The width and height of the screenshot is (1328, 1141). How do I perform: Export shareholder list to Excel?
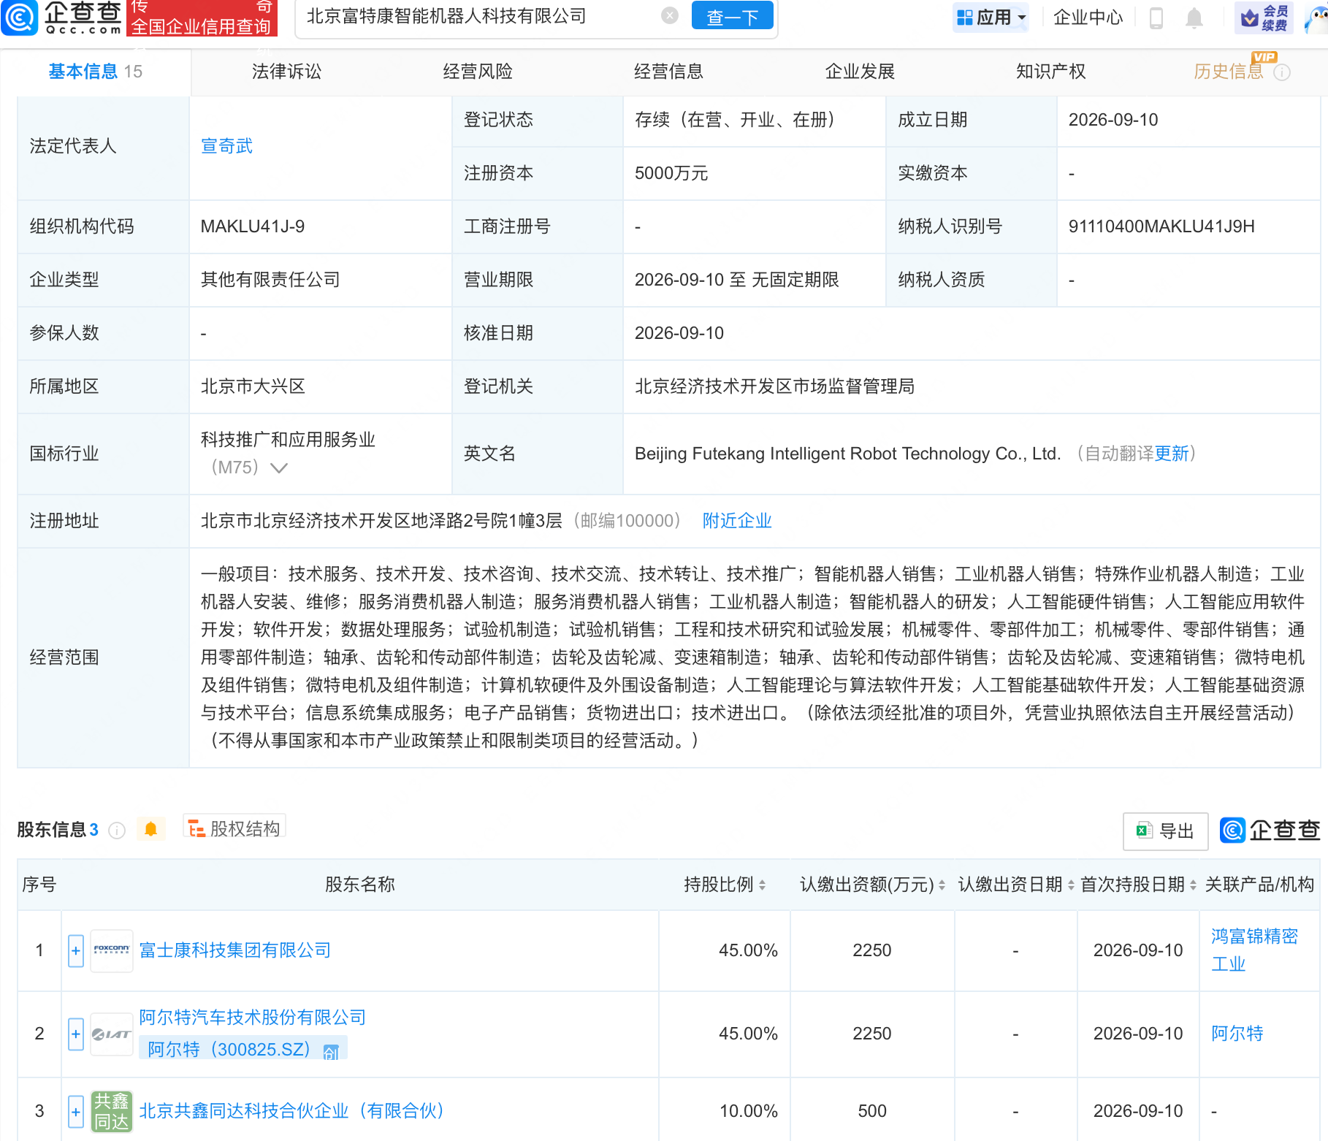tap(1165, 831)
